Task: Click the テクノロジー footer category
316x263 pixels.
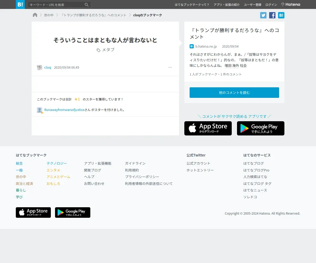Action: coord(57,163)
